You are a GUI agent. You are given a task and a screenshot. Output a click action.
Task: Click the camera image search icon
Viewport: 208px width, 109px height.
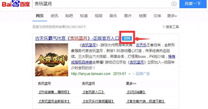coord(174,4)
